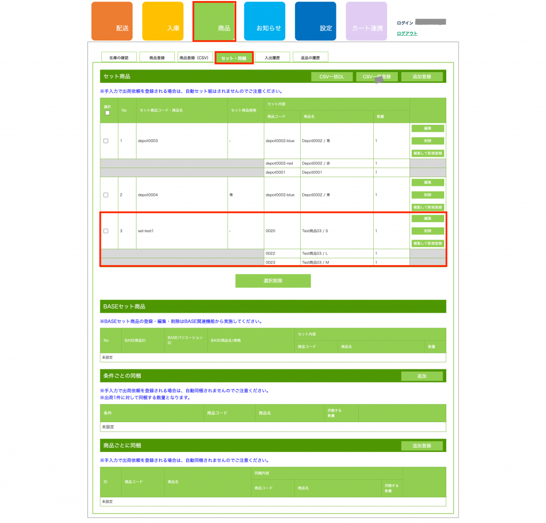This screenshot has height=523, width=546.
Task: Select the green 商品 navigation tile
Action: pos(214,21)
